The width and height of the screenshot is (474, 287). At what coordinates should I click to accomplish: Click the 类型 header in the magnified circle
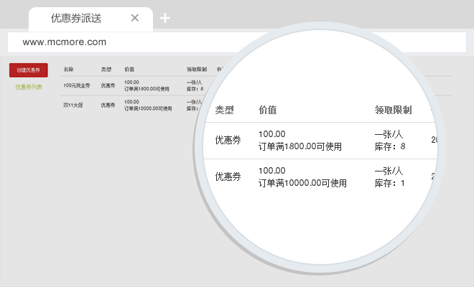[225, 110]
